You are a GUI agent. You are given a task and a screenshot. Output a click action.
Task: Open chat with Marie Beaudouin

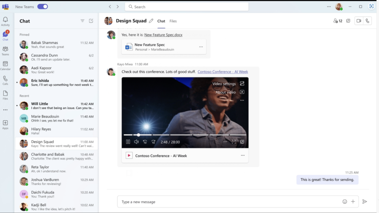click(x=57, y=118)
